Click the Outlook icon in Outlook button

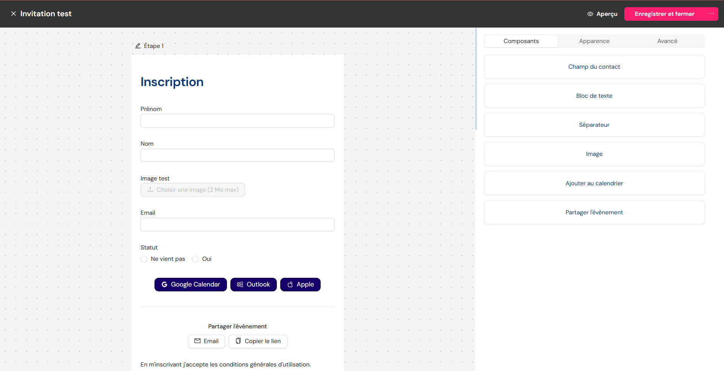(x=240, y=285)
